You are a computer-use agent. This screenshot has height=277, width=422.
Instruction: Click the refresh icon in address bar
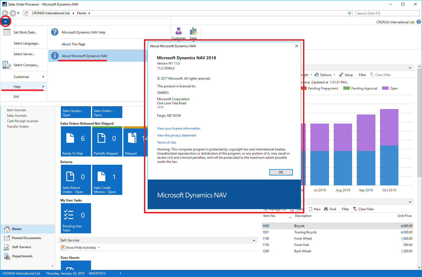[350, 13]
